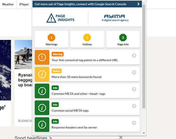Screen dimensions: 176x139
Task: Expand Response headers sent by server arrow
Action: (134, 123)
